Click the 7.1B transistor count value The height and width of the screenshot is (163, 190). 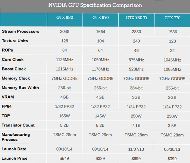pyautogui.click(x=136, y=126)
